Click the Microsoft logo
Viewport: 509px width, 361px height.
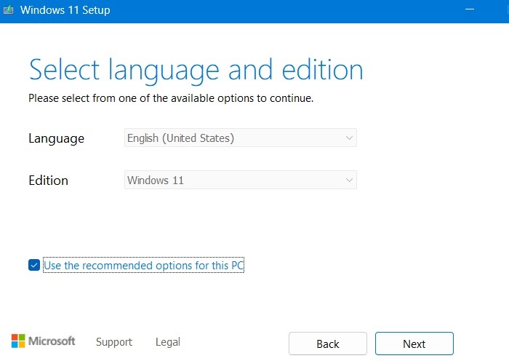coord(43,341)
